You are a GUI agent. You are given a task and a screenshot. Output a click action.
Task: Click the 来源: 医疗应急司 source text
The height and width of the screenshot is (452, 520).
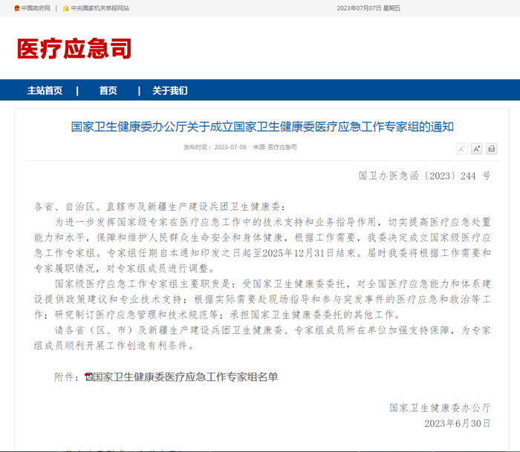(275, 147)
